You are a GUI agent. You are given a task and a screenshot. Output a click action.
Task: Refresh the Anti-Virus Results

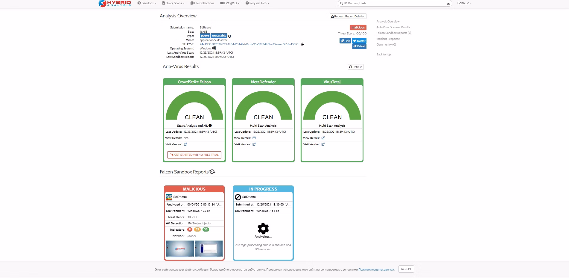[x=356, y=67]
